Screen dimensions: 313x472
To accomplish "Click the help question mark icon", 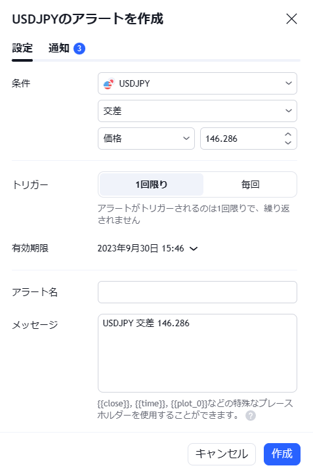I will (x=251, y=416).
